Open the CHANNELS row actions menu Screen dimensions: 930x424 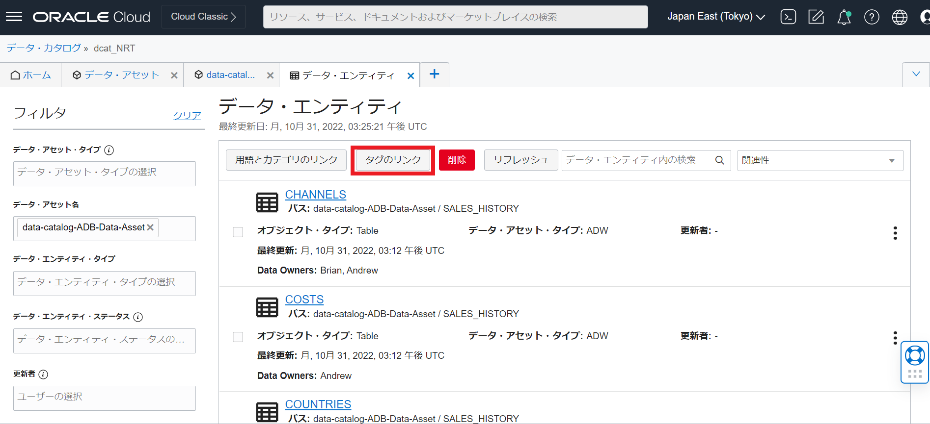tap(895, 233)
